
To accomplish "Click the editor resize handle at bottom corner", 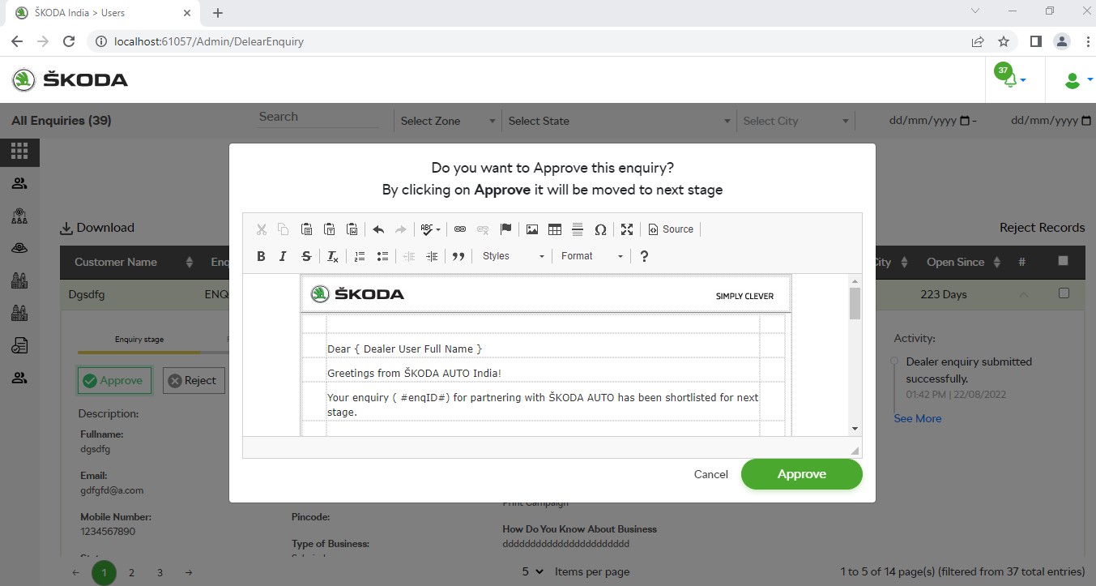I will tap(855, 450).
